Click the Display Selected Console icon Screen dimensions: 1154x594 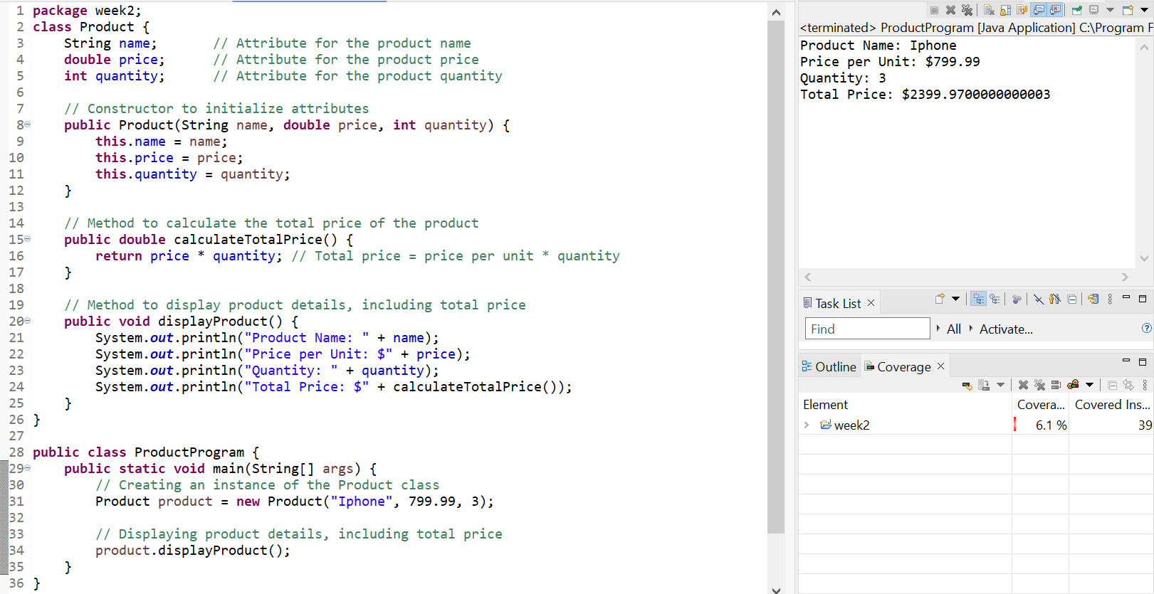[1094, 10]
